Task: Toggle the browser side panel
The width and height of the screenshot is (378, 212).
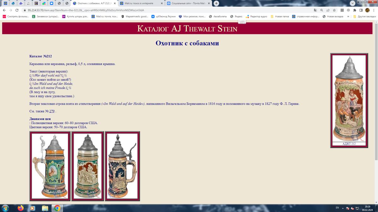Action: pos(361,10)
